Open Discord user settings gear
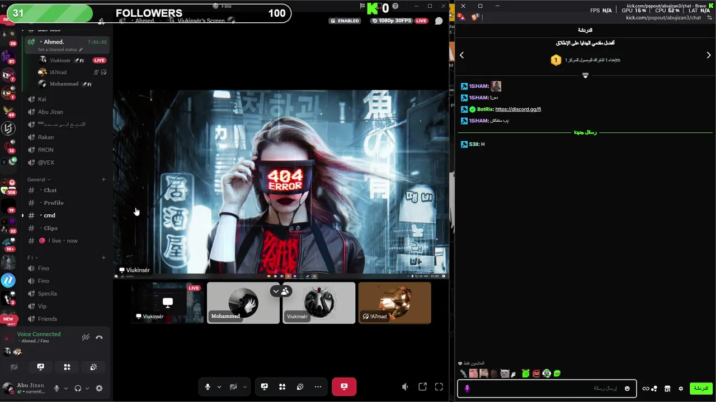The image size is (716, 402). (99, 388)
